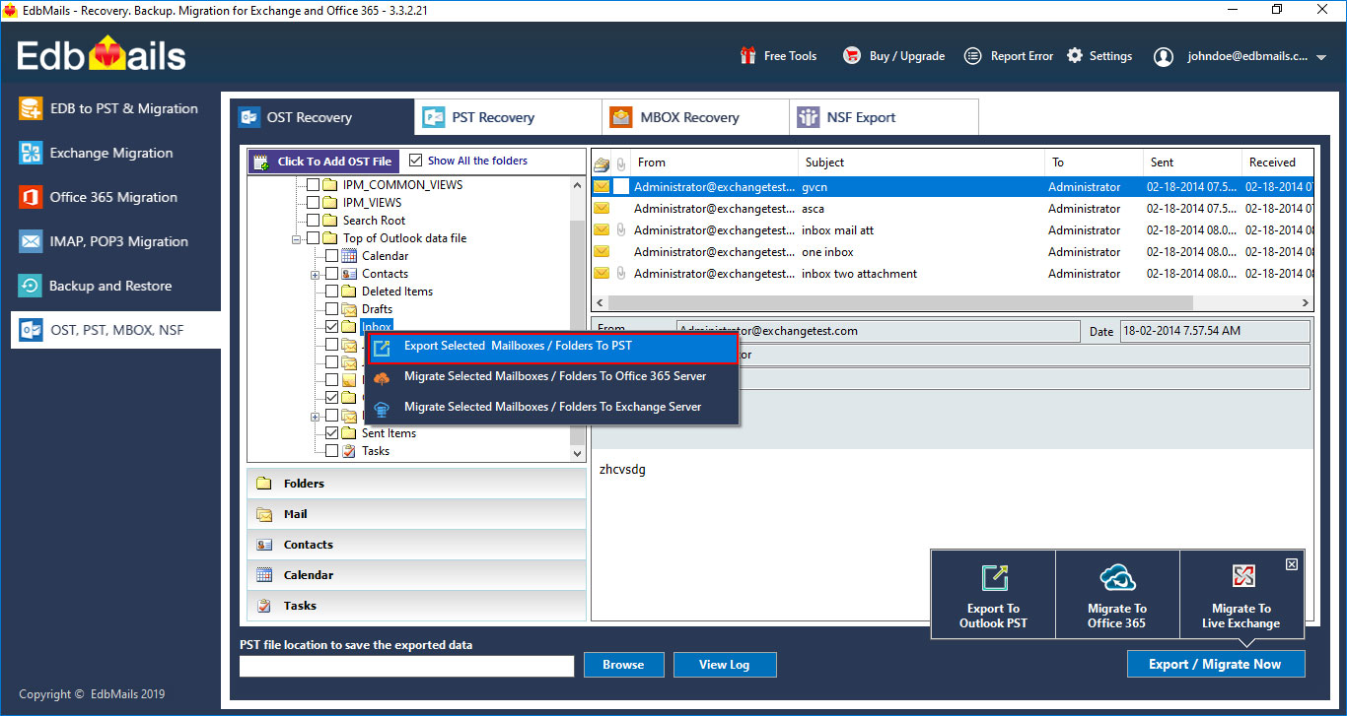
Task: Close the export options popup panel
Action: pyautogui.click(x=1292, y=564)
